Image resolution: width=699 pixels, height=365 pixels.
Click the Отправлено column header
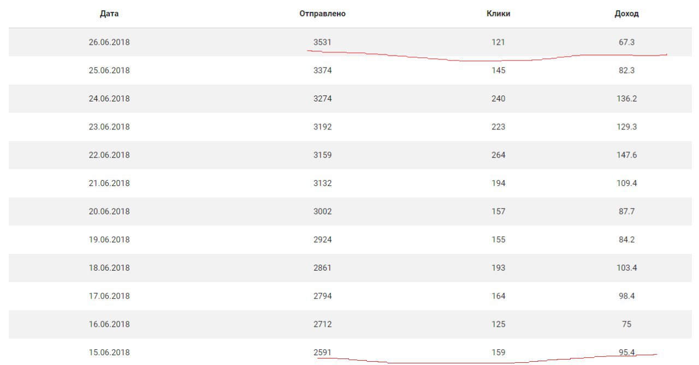(322, 14)
